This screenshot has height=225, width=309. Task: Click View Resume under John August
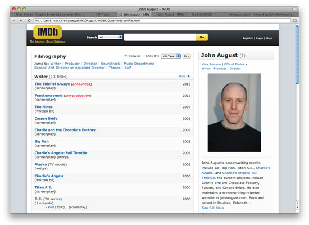click(x=211, y=64)
